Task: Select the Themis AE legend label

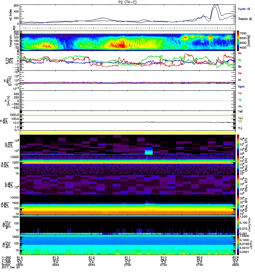Action: [x=245, y=19]
